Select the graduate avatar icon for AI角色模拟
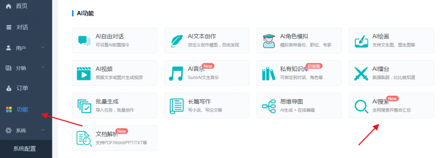This screenshot has width=440, height=158. pyautogui.click(x=269, y=41)
